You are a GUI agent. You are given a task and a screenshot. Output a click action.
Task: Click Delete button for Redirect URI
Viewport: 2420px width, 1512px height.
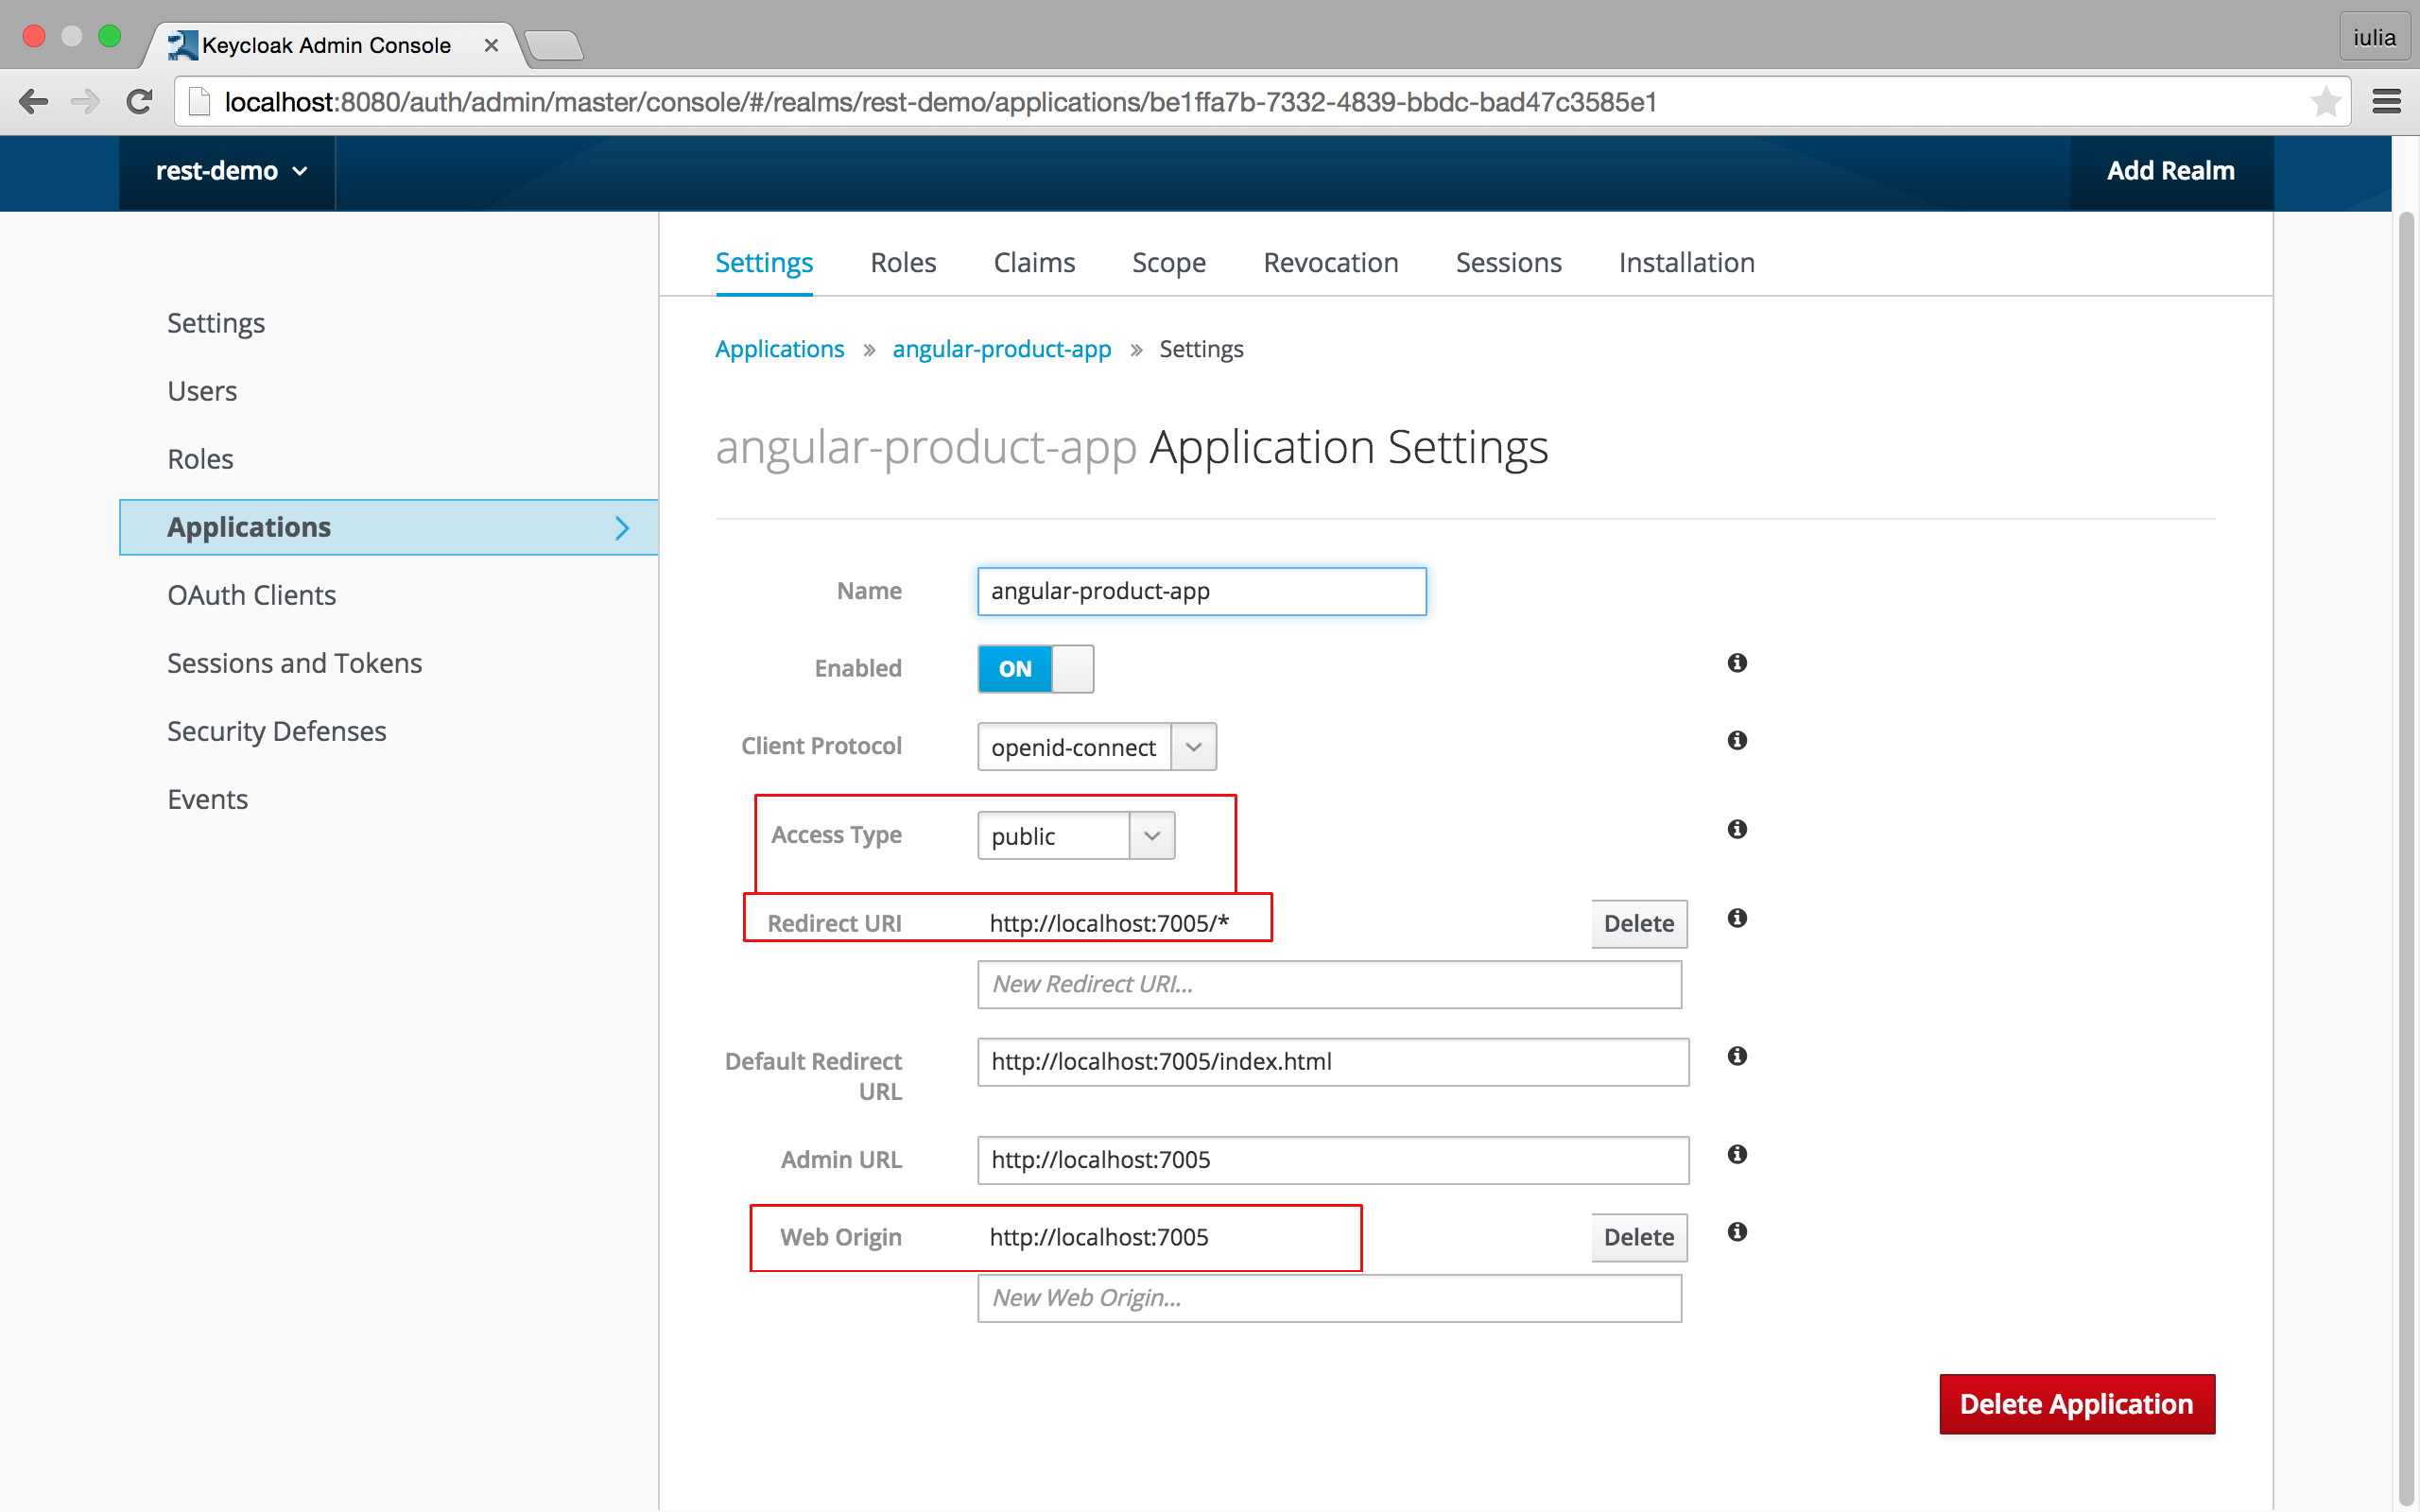click(x=1636, y=923)
